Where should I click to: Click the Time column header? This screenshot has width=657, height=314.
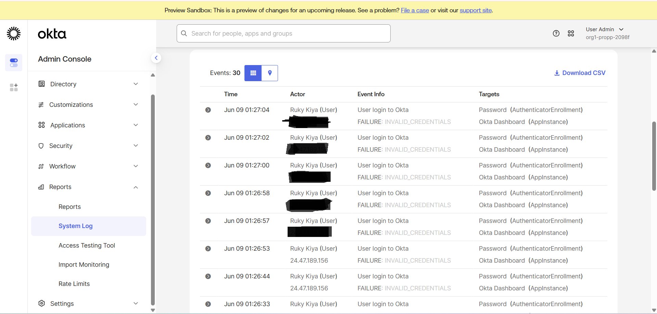point(231,94)
